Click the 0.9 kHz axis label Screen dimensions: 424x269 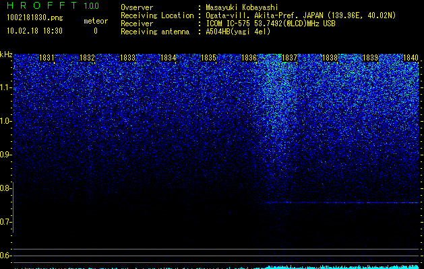tap(6, 155)
